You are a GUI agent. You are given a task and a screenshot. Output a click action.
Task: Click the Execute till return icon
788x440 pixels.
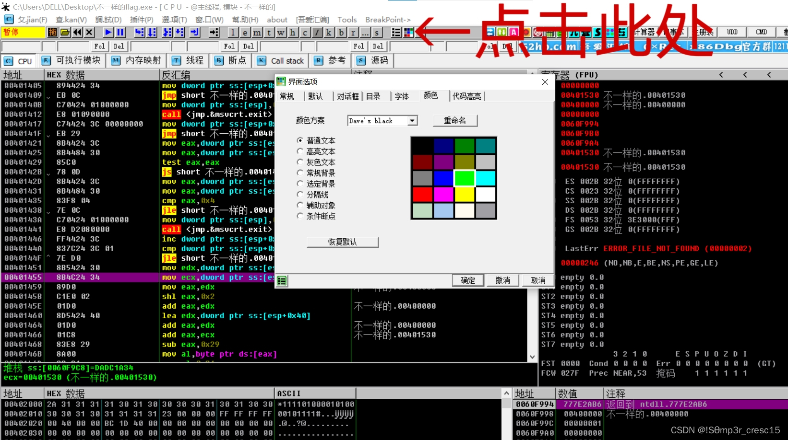pyautogui.click(x=195, y=32)
